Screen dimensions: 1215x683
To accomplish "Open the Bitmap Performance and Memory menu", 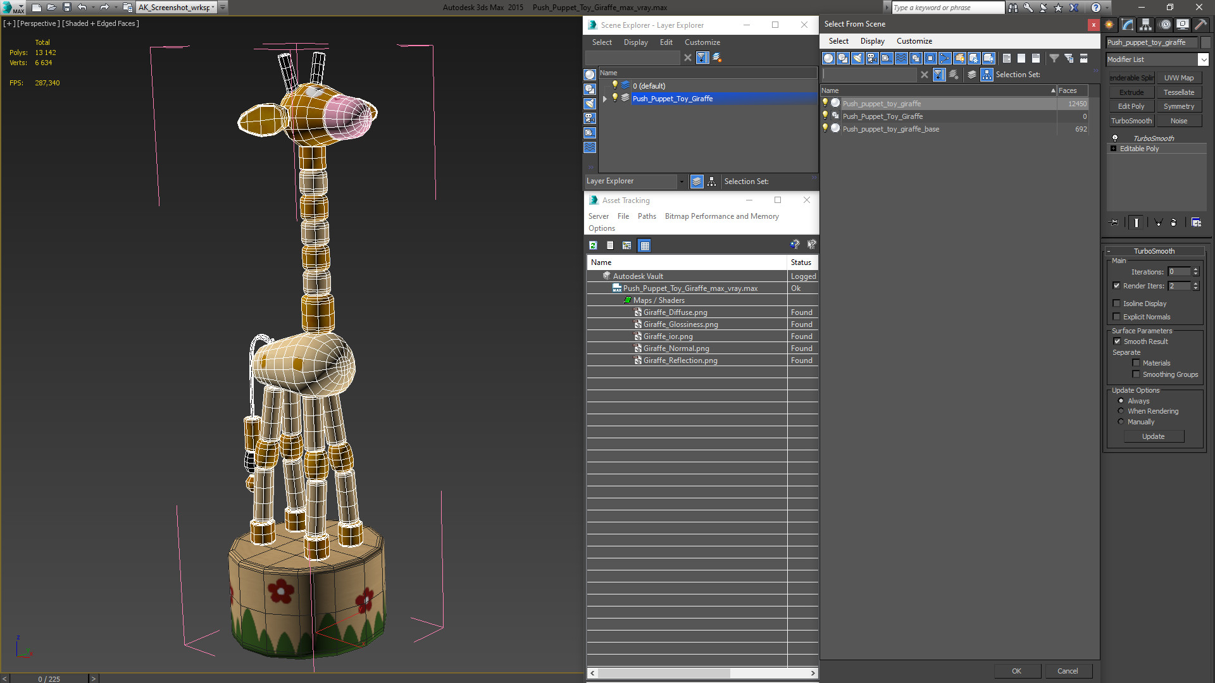I will click(721, 216).
